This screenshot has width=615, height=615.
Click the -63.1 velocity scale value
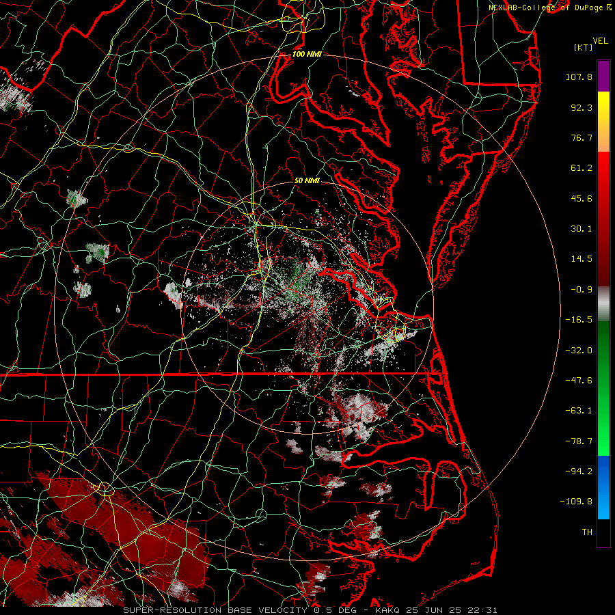[x=579, y=411]
